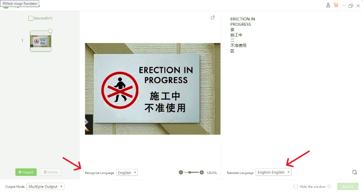Click the zoom slider handle
Viewport: 363px width, 192px height.
tap(190, 172)
